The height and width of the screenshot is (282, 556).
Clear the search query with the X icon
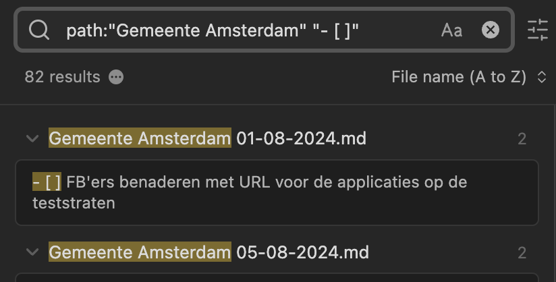click(491, 30)
